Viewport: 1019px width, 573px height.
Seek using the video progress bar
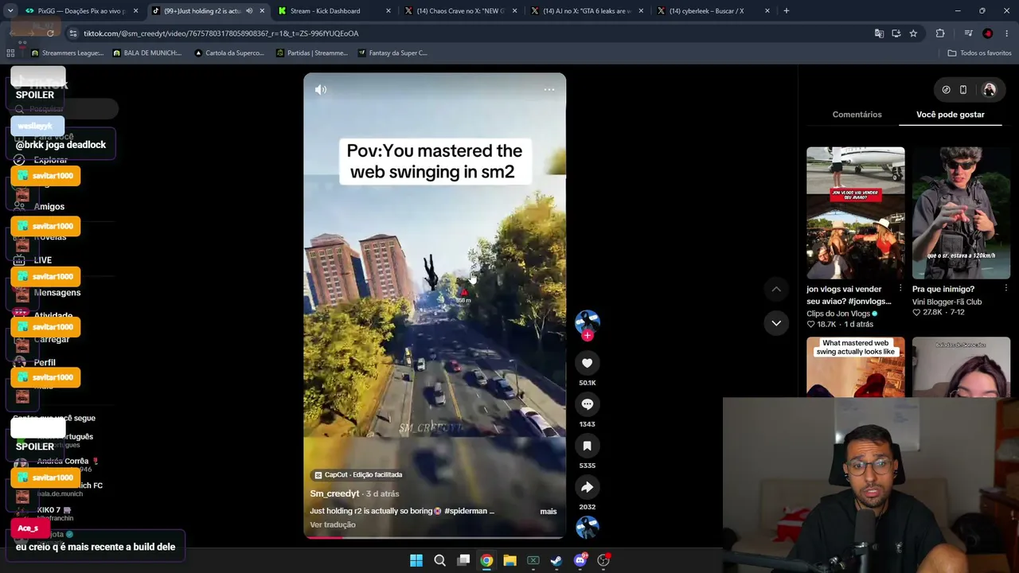[x=435, y=537]
